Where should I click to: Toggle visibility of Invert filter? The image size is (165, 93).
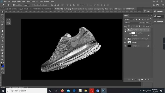(x=132, y=36)
